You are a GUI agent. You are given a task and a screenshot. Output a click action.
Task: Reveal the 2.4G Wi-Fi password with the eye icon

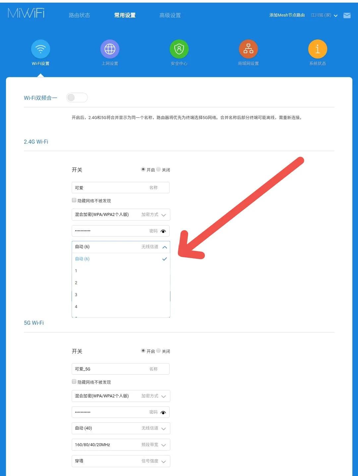[x=163, y=231]
